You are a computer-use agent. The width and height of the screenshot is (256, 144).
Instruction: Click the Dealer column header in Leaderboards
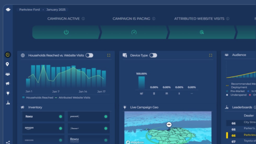click(249, 116)
